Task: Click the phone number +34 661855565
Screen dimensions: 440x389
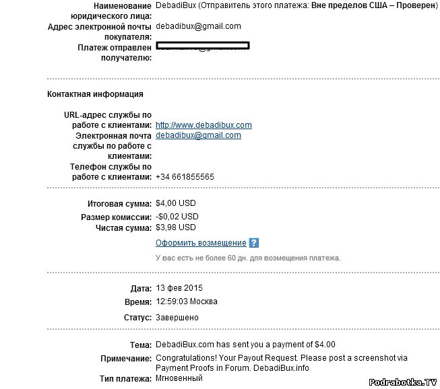Action: pos(185,177)
